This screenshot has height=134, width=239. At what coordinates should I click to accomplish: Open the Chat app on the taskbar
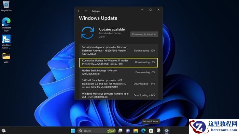coord(128,131)
